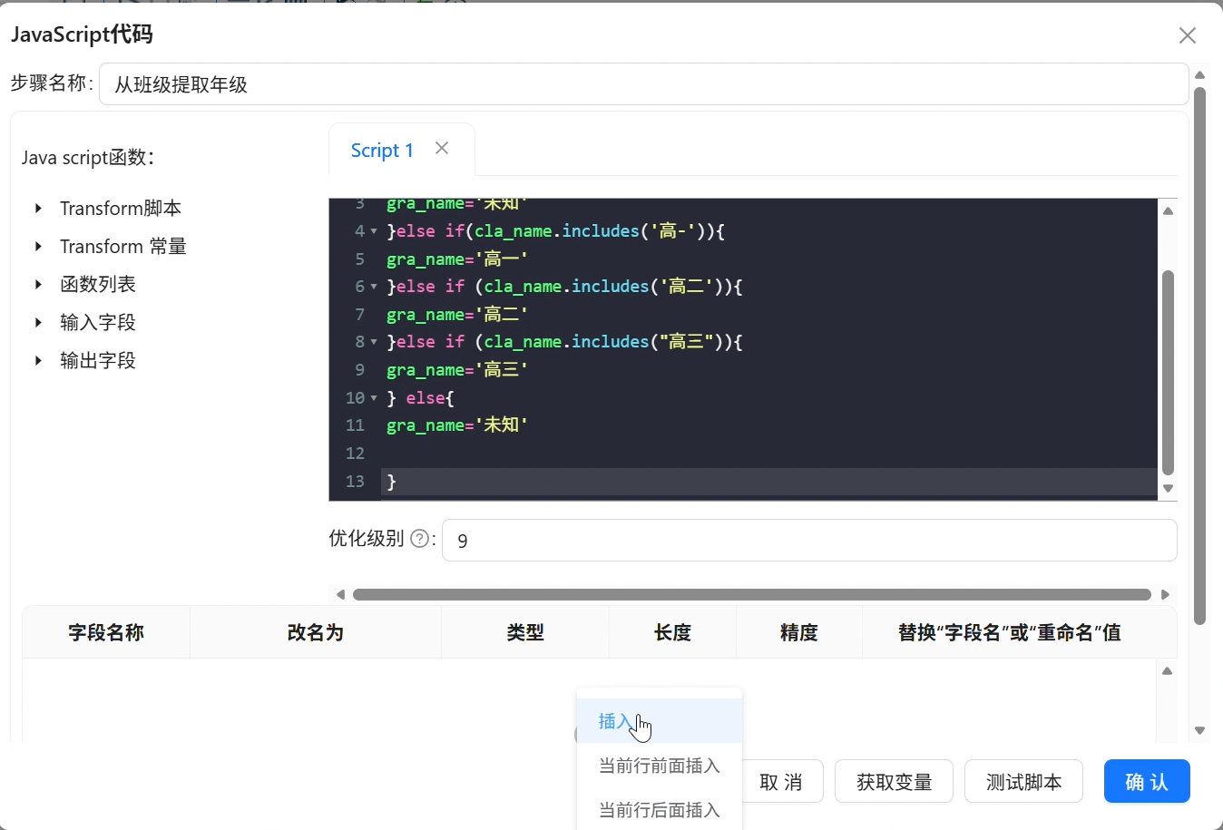Click the 替换"字段名"或"重命名"值 column header
This screenshot has height=830, width=1223.
(x=1010, y=632)
